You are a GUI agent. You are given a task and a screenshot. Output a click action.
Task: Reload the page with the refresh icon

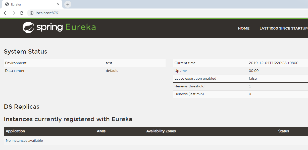(x=22, y=13)
